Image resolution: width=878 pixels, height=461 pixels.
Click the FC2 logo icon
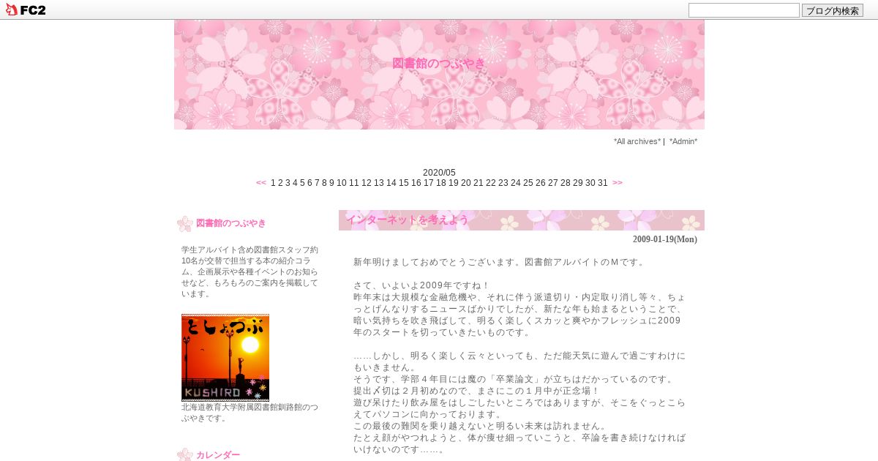tap(26, 10)
